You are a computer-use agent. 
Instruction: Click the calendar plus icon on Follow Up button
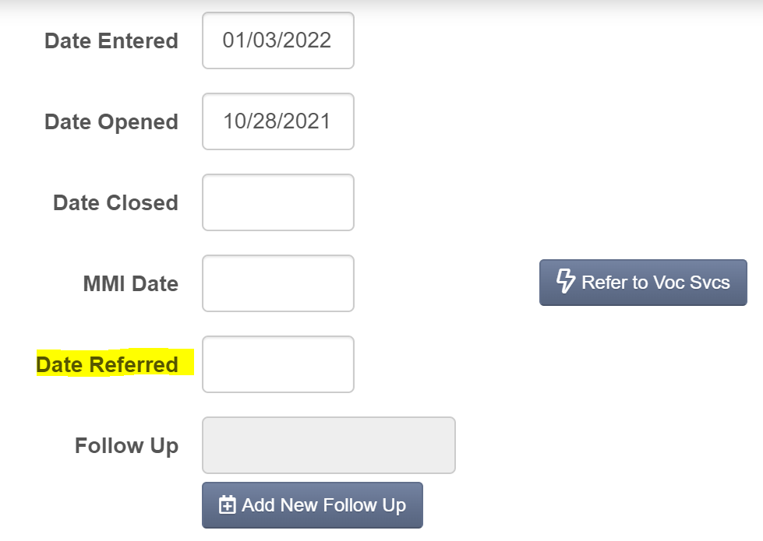click(228, 504)
